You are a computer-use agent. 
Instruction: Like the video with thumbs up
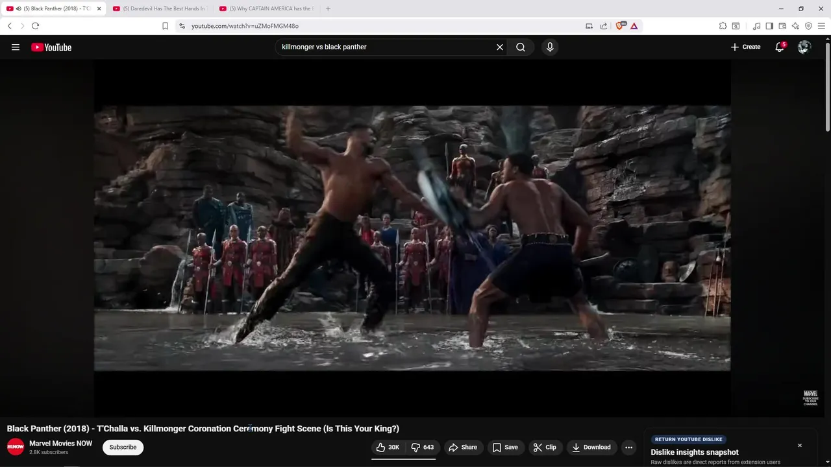[x=388, y=447]
